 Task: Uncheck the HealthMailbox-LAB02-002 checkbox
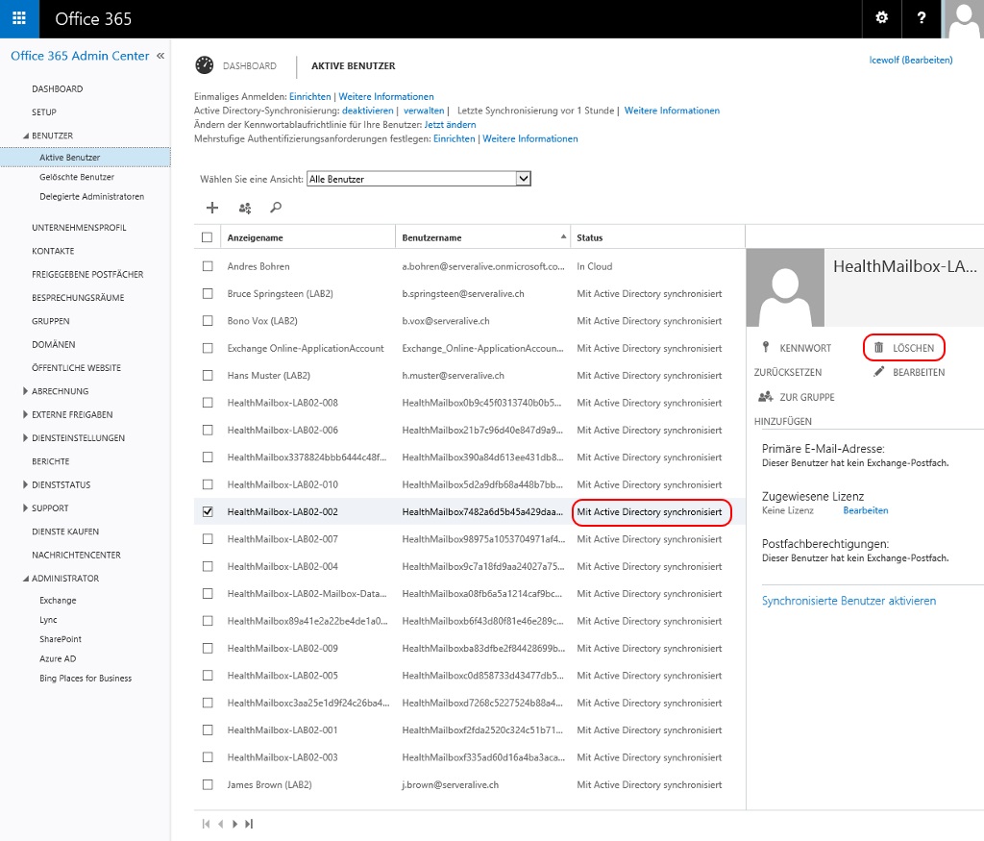click(208, 511)
